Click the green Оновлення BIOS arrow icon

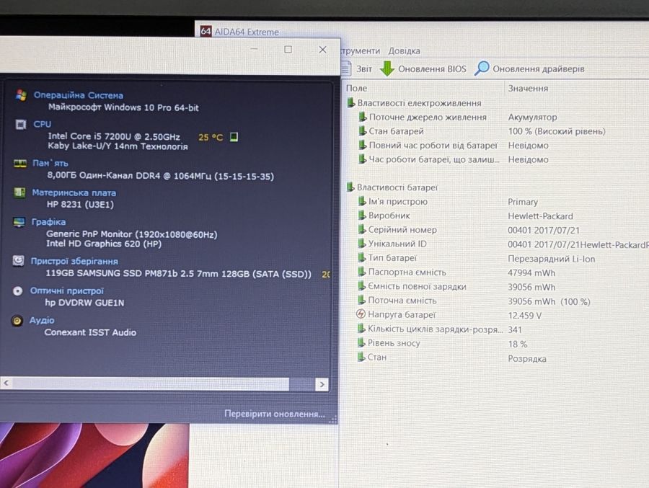[x=387, y=68]
